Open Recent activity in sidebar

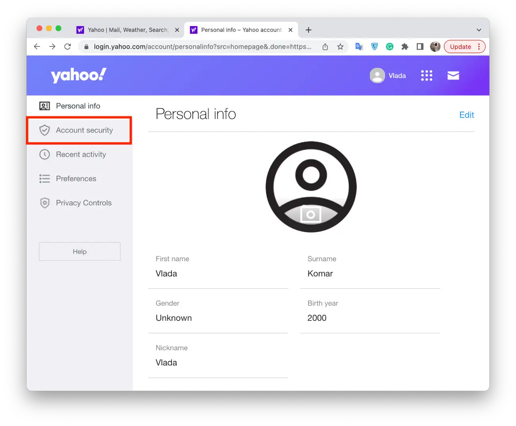tap(79, 154)
